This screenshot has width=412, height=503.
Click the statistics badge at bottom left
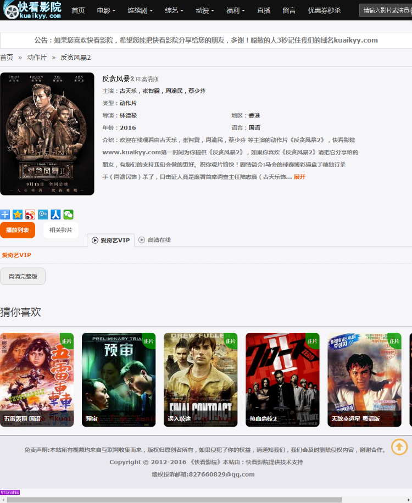[x=10, y=492]
